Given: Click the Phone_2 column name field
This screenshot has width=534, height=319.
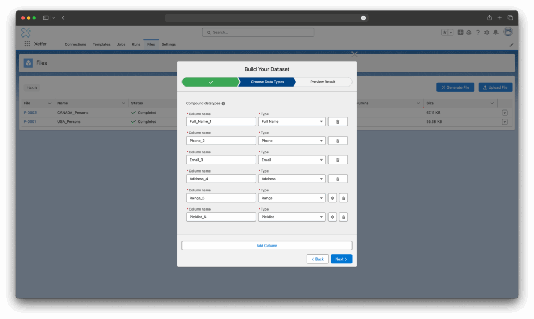Looking at the screenshot, I should 221,141.
